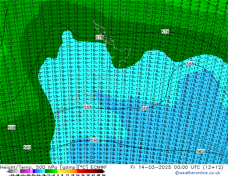Click the weatheronline.co.uk copyright link

[x=201, y=173]
